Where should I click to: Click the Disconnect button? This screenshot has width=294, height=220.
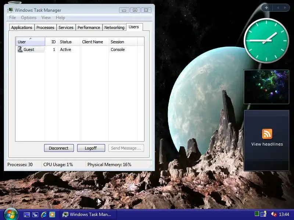click(x=59, y=148)
